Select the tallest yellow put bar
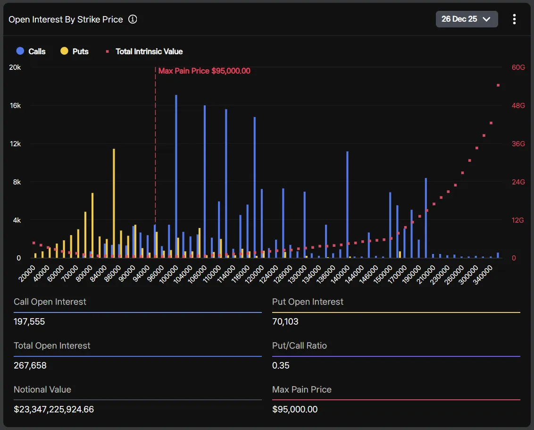Image resolution: width=534 pixels, height=430 pixels. pyautogui.click(x=114, y=203)
